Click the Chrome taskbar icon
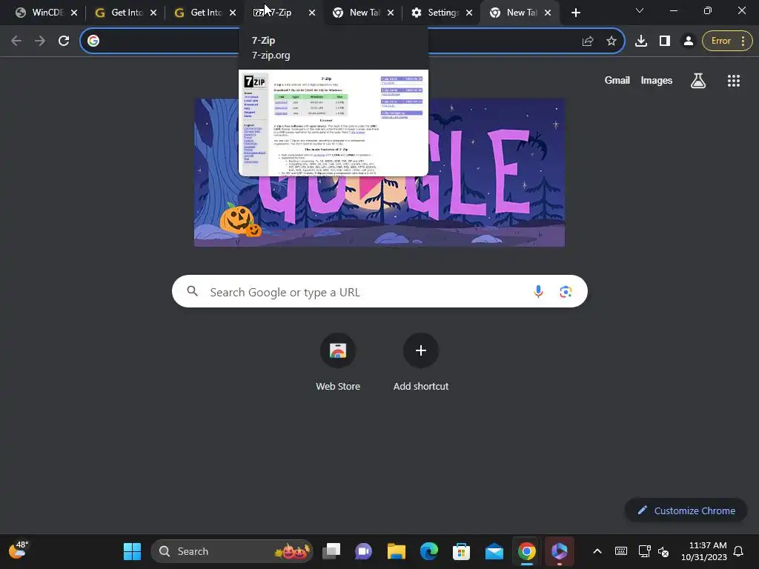The width and height of the screenshot is (759, 569). [x=527, y=551]
